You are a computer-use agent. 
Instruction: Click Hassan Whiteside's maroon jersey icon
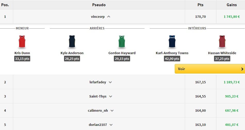point(222,42)
